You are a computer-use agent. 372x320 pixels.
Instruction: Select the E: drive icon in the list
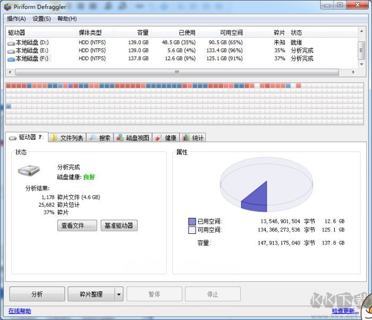(x=11, y=50)
